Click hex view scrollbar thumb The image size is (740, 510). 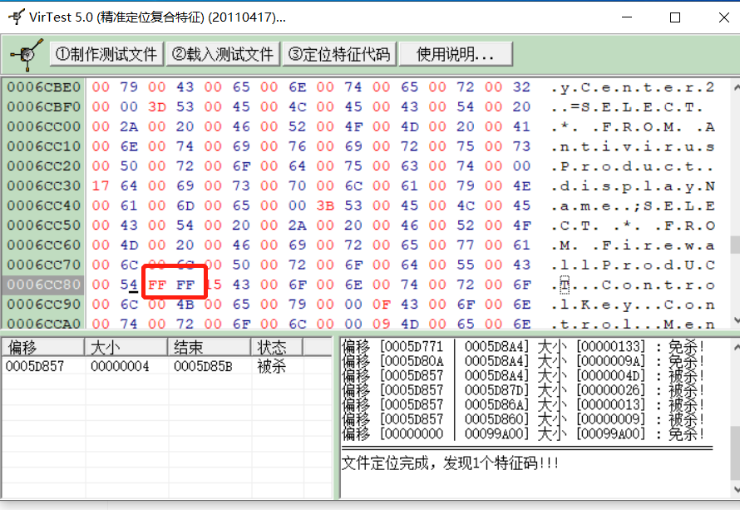[x=736, y=245]
